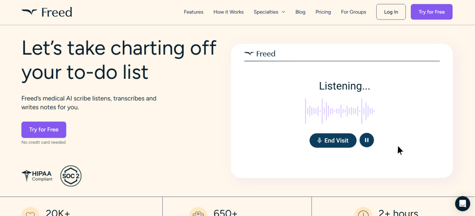The height and width of the screenshot is (216, 475).
Task: Select For Groups in the navigation
Action: coord(353,12)
